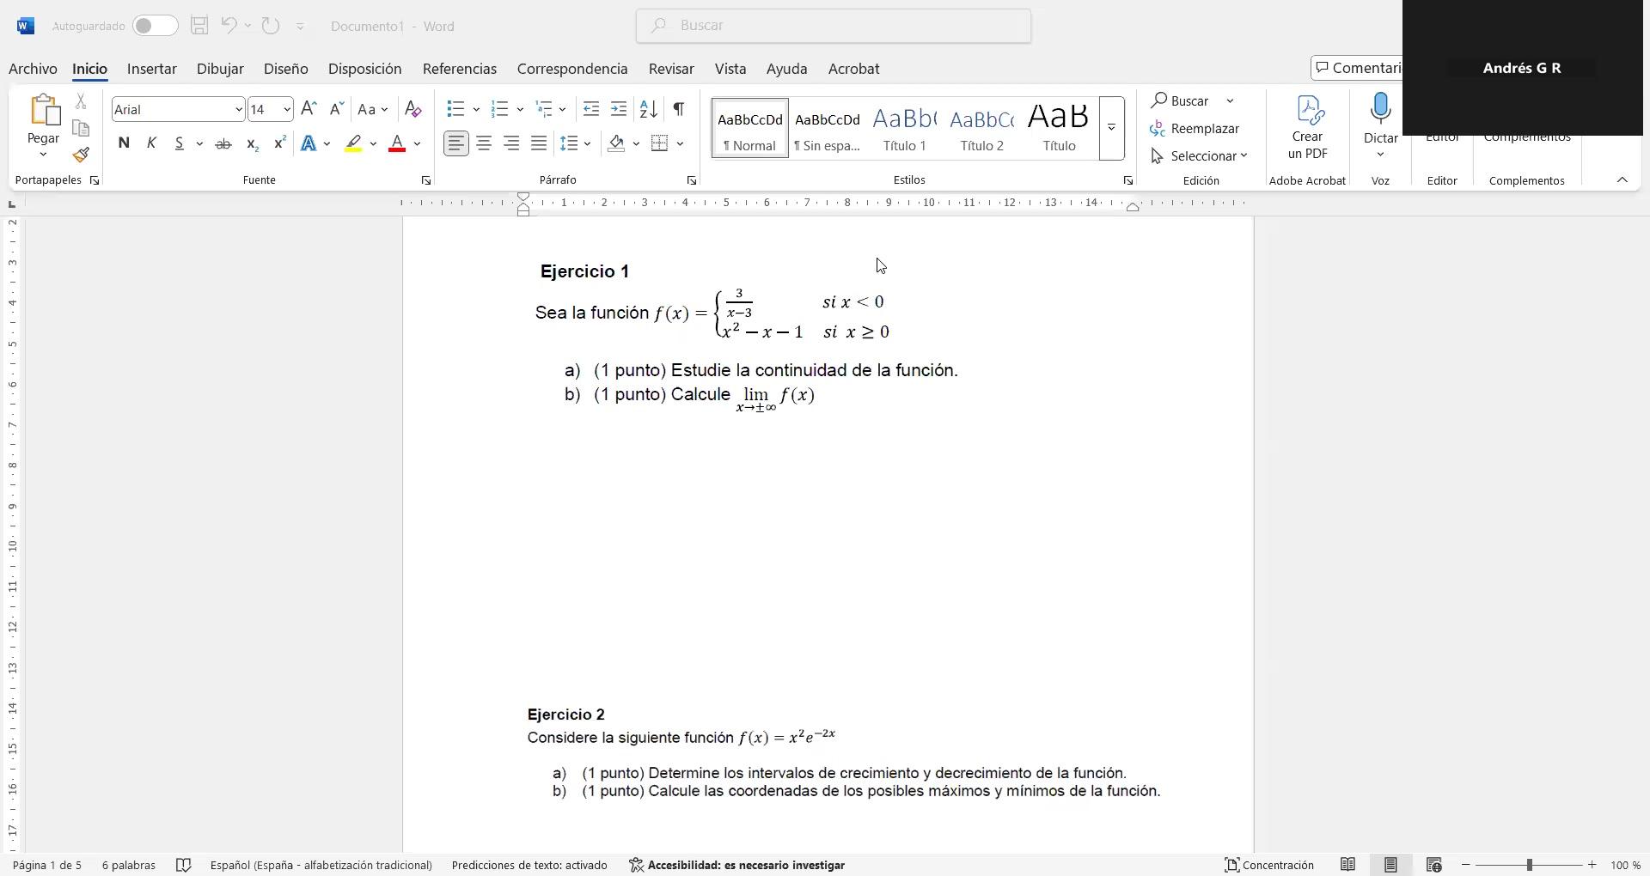Toggle the Autoguardado switch
The image size is (1650, 876).
pos(156,26)
